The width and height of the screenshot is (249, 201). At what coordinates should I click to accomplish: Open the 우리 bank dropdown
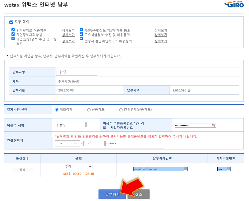click(78, 167)
